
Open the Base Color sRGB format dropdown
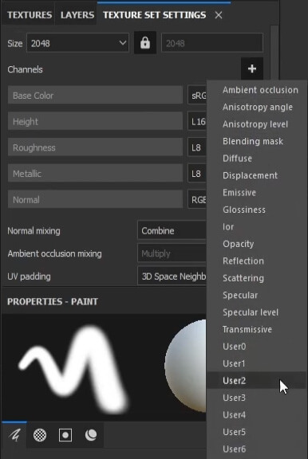point(197,96)
